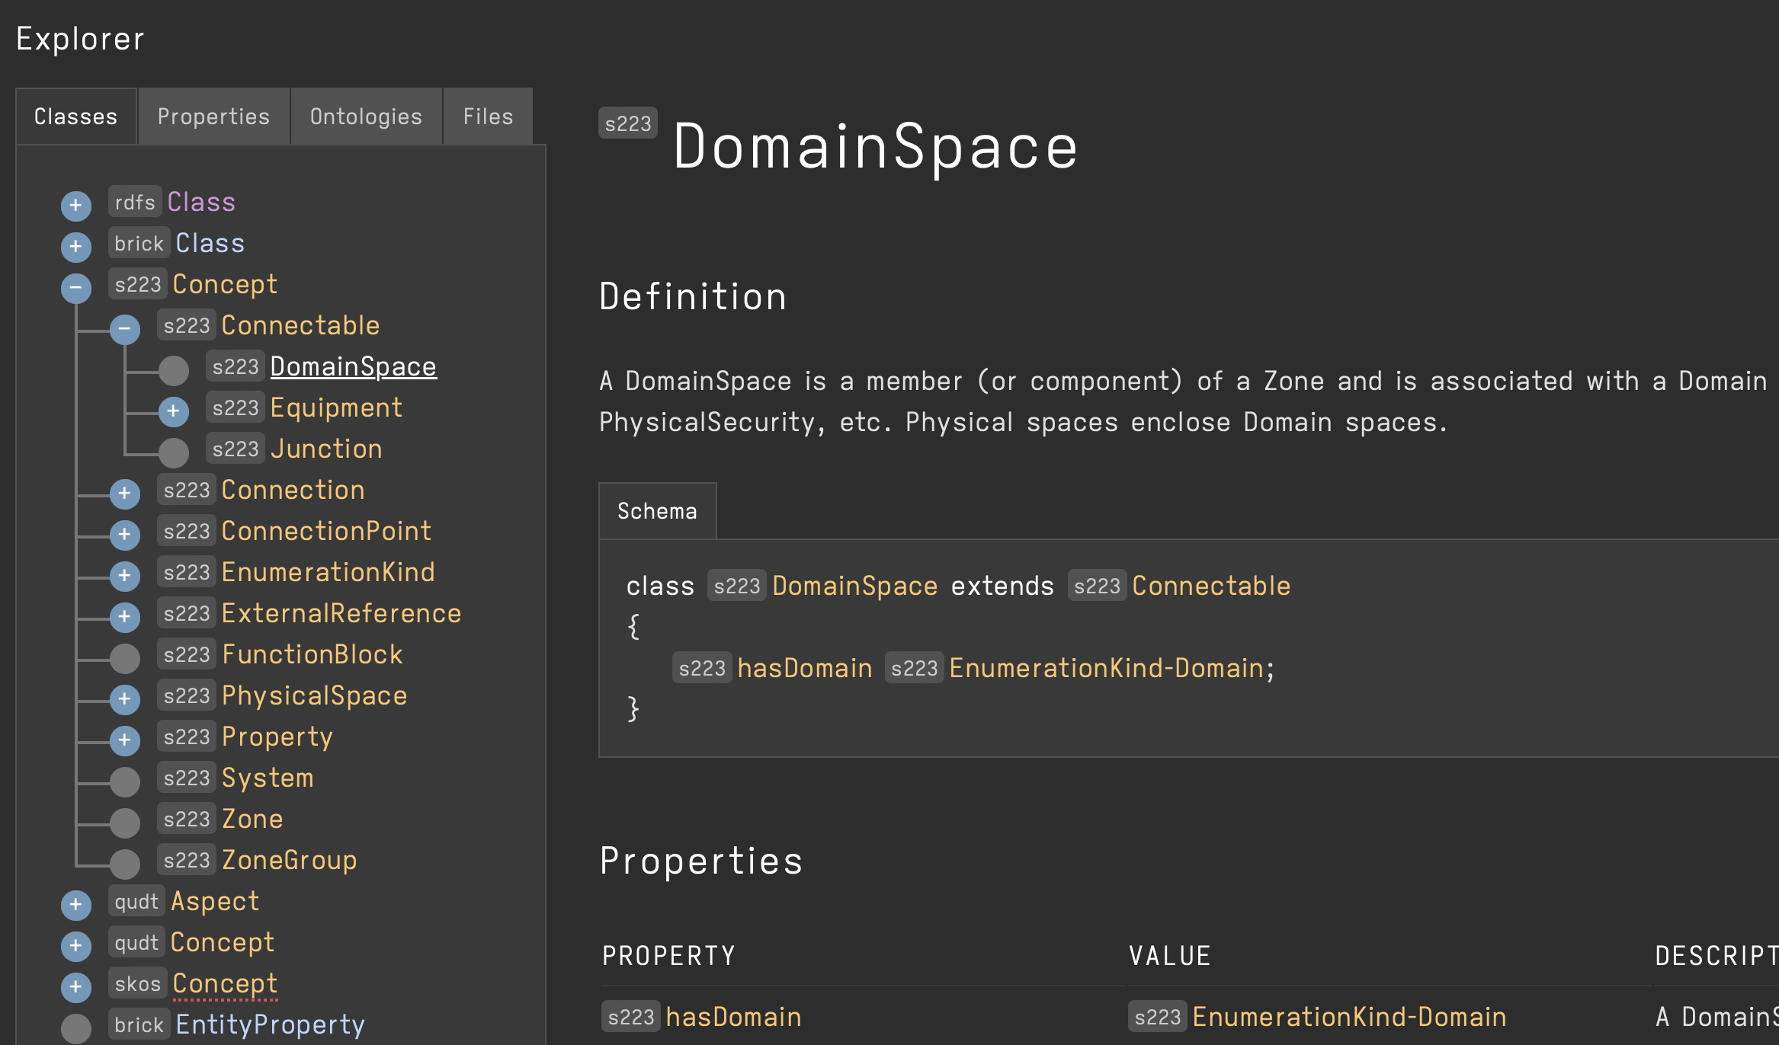Click the plus icon beside ConnectionPoint

pos(124,534)
